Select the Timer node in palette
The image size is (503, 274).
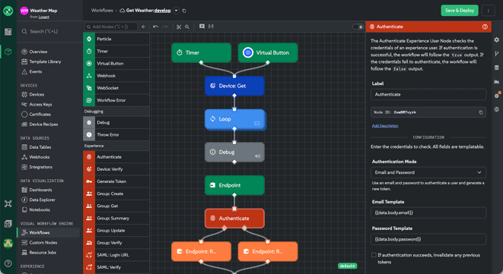116,51
